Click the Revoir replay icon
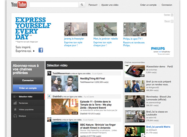Screen dimensions: 187x137 172,21
